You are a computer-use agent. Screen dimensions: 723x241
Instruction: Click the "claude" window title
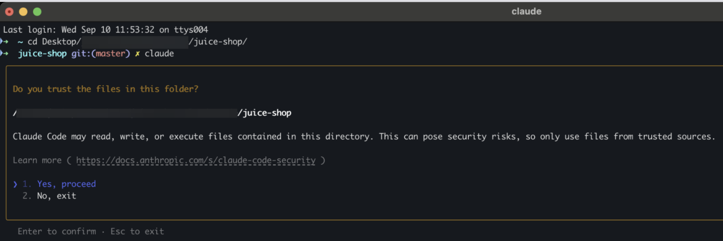526,11
